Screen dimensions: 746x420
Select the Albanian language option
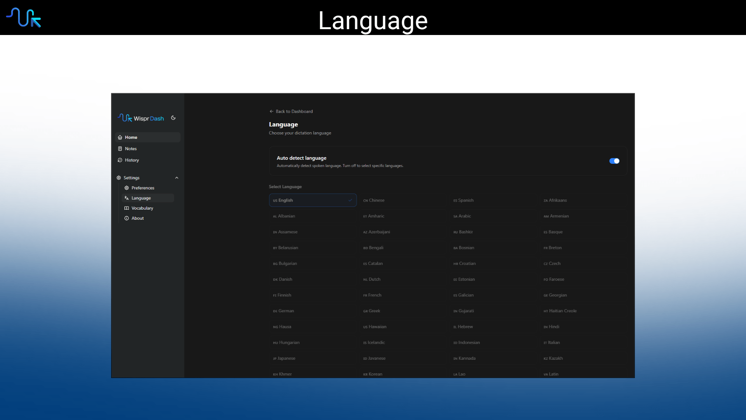coord(313,216)
